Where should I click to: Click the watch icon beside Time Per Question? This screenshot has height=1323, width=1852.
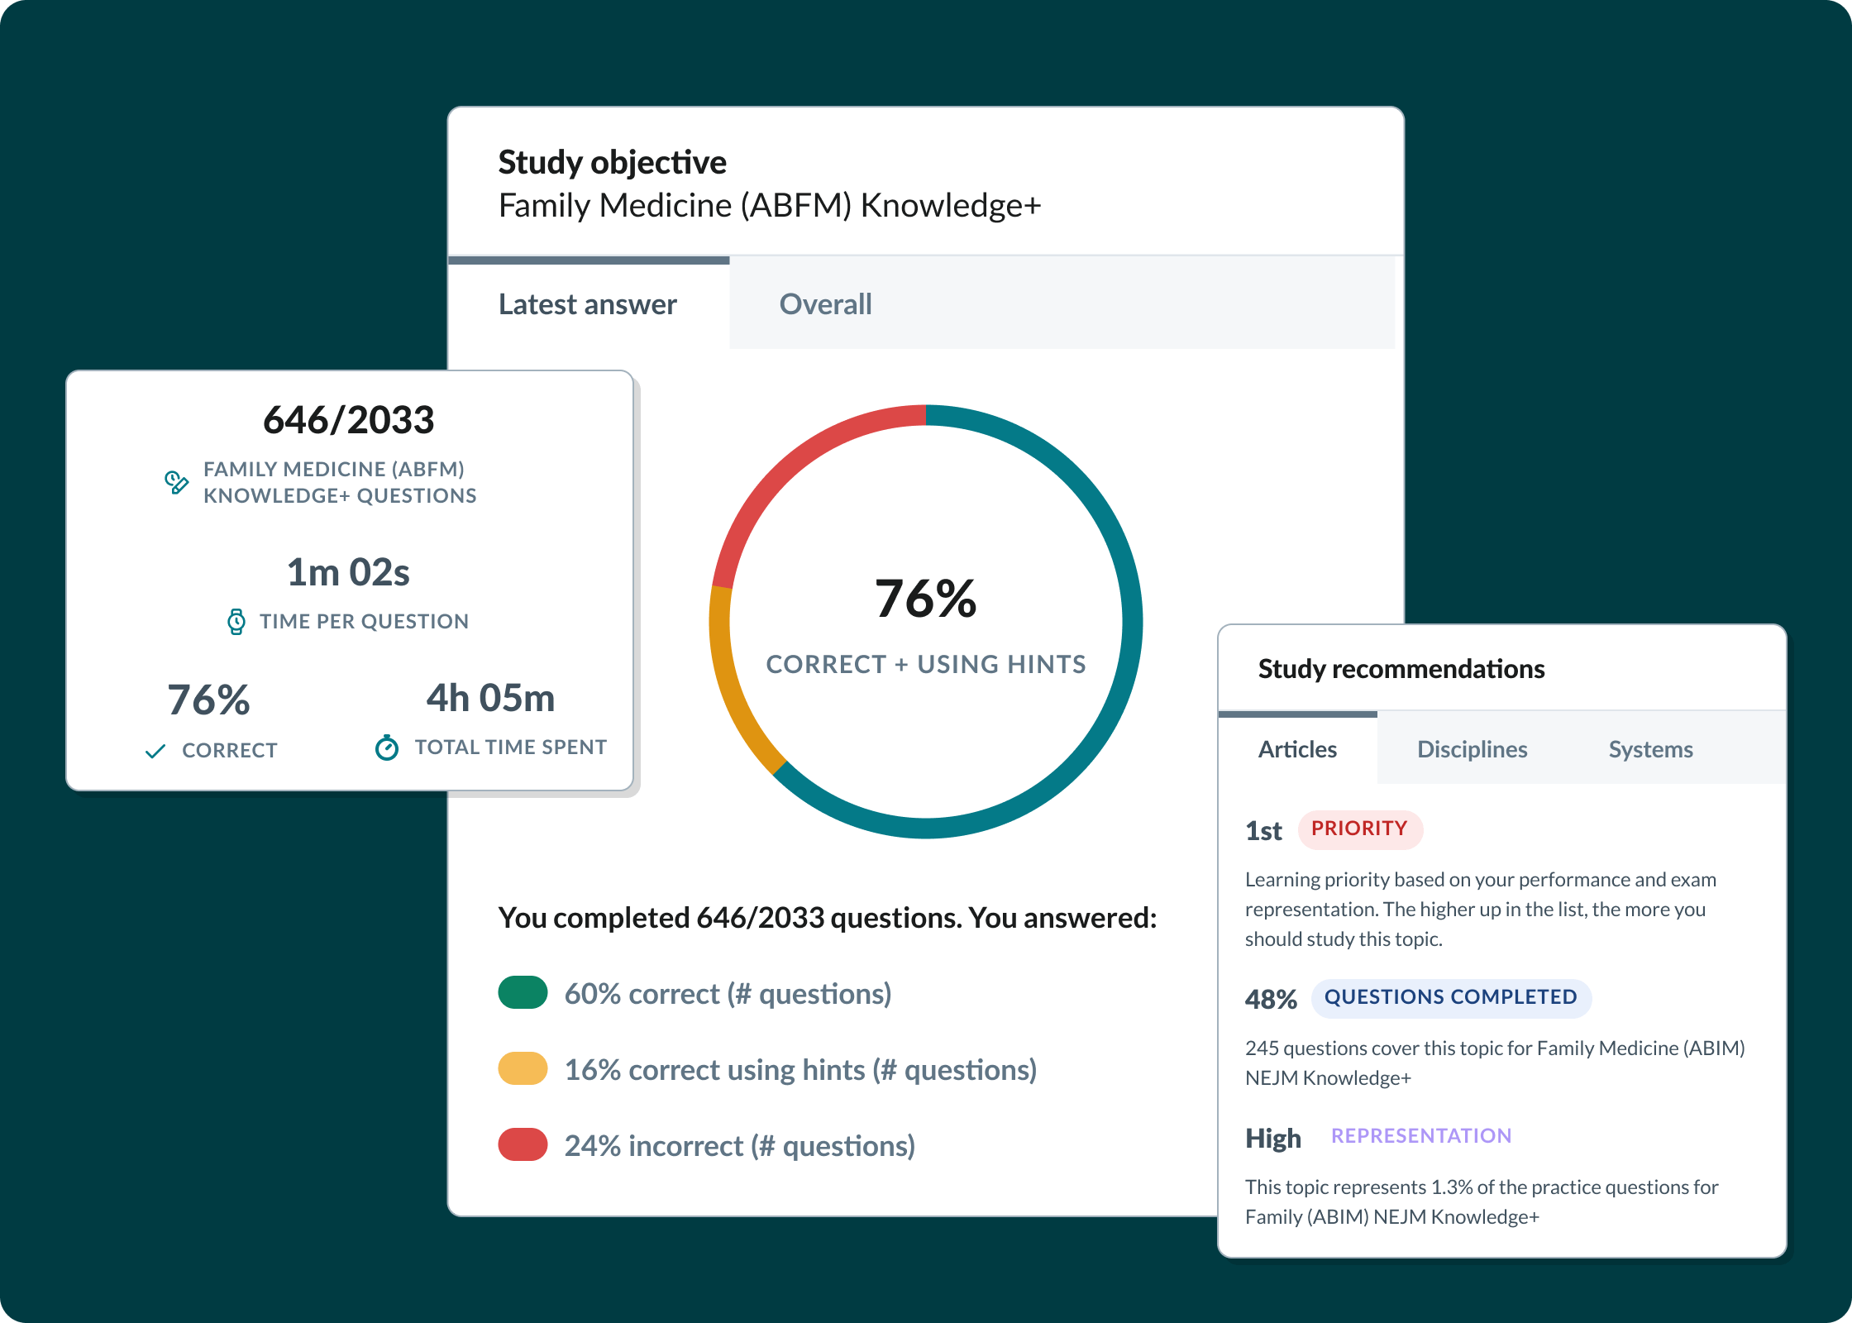236,622
